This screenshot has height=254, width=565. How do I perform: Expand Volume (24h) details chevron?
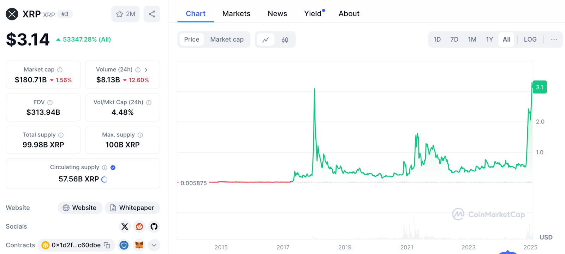coord(146,70)
